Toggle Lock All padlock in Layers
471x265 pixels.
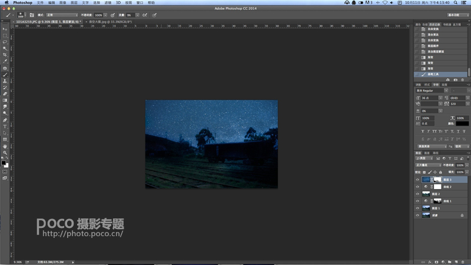tap(440, 172)
